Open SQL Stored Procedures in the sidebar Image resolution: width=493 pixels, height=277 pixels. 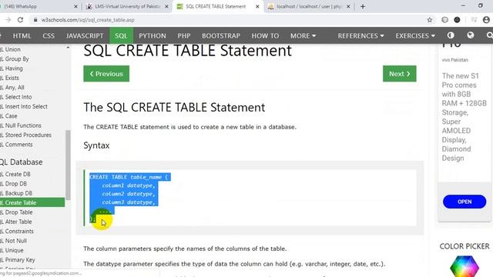point(32,135)
